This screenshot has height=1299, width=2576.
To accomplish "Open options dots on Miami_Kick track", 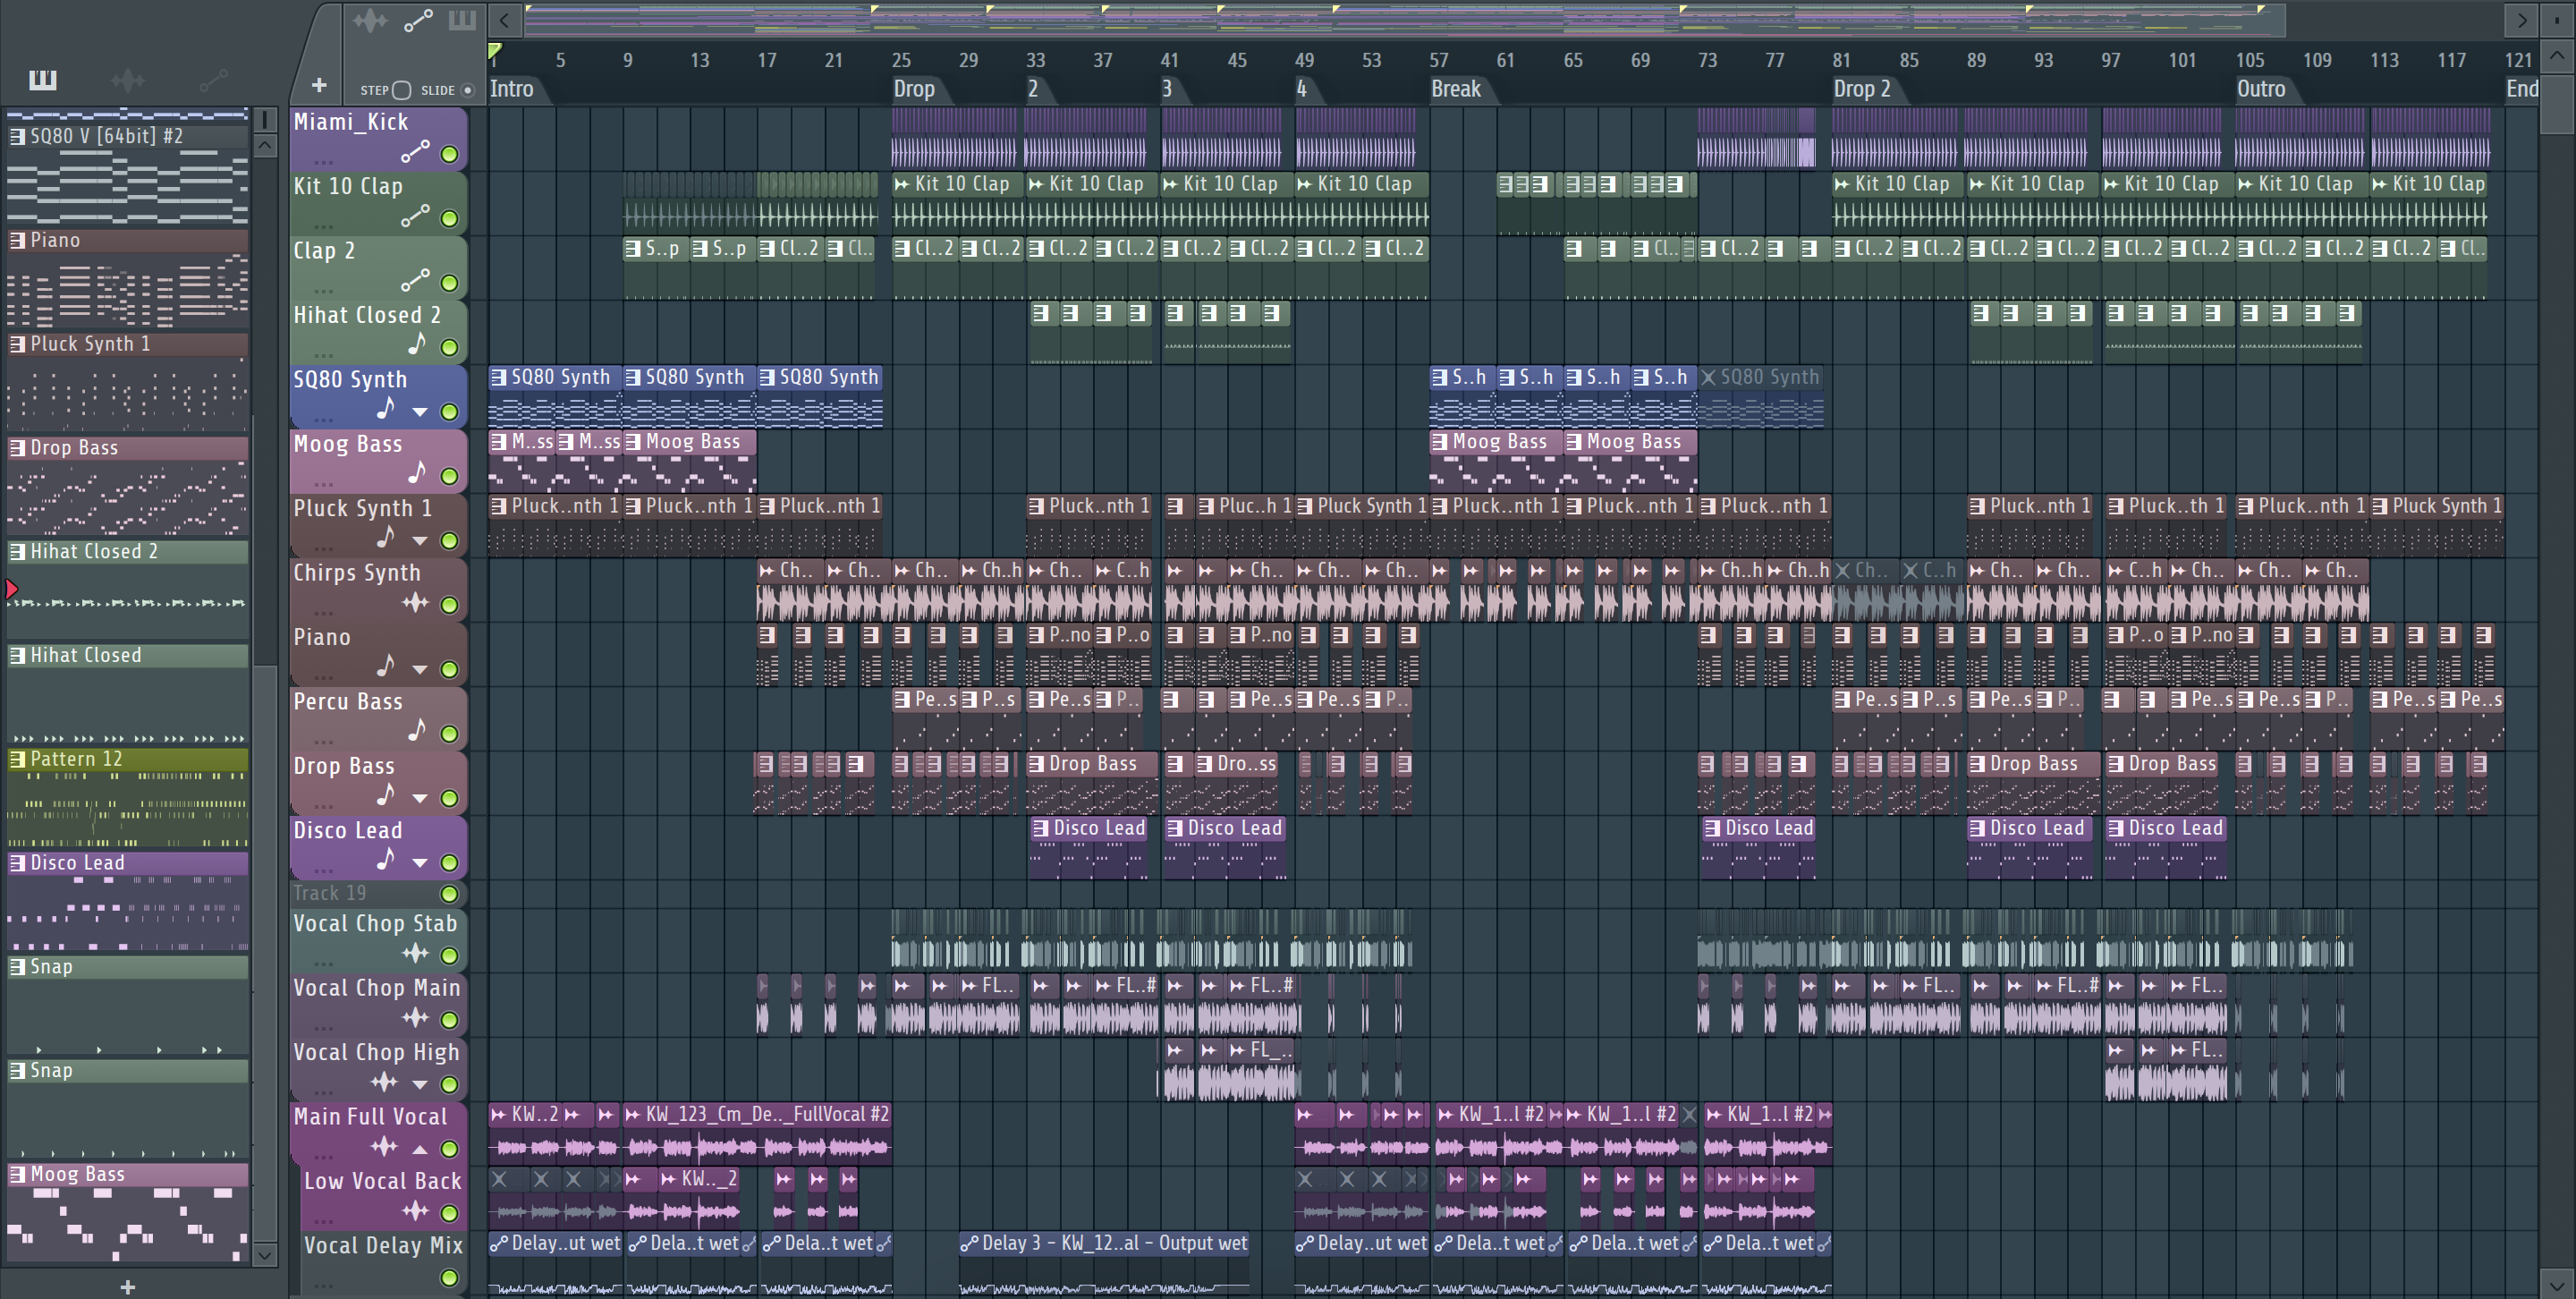I will (323, 161).
